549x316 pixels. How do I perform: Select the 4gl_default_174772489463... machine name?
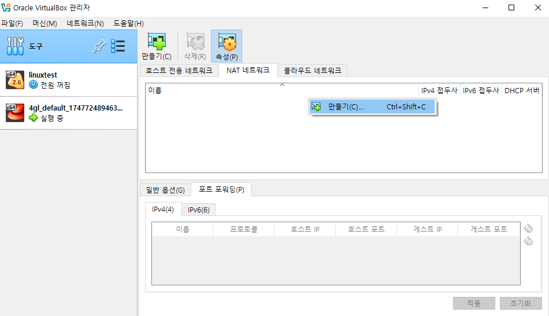[76, 108]
